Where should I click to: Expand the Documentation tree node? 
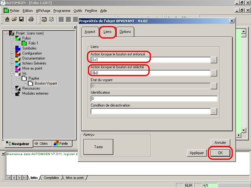[12, 58]
